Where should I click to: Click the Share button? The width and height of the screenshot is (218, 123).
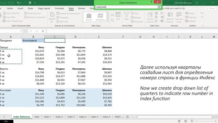[x=211, y=9]
